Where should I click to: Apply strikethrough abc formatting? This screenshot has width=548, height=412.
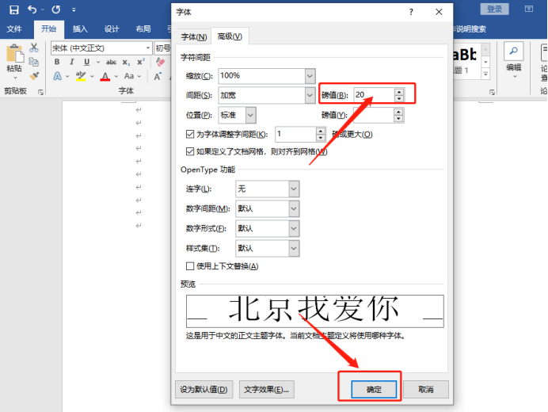111,63
